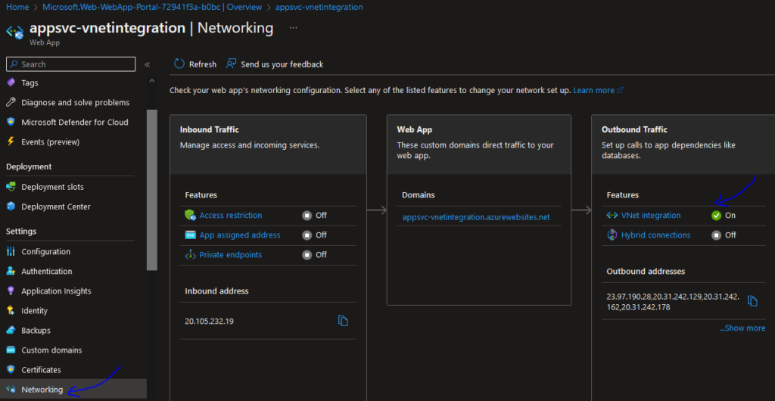Open Events (preview) item
The width and height of the screenshot is (775, 401).
[x=51, y=141]
